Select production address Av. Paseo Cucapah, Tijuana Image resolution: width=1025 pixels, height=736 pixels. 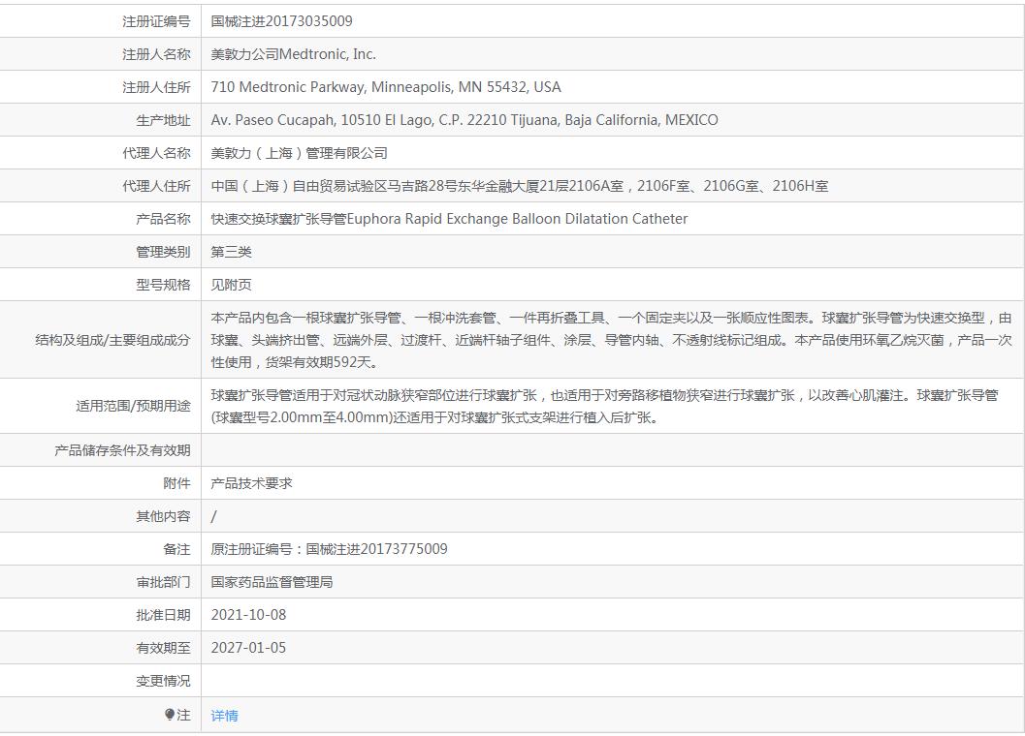point(464,120)
